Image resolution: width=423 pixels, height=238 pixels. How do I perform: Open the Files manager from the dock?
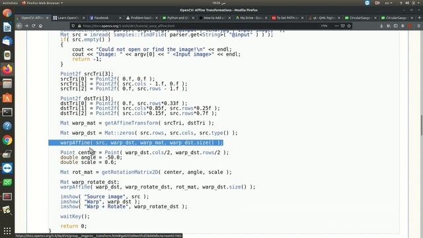(x=7, y=84)
